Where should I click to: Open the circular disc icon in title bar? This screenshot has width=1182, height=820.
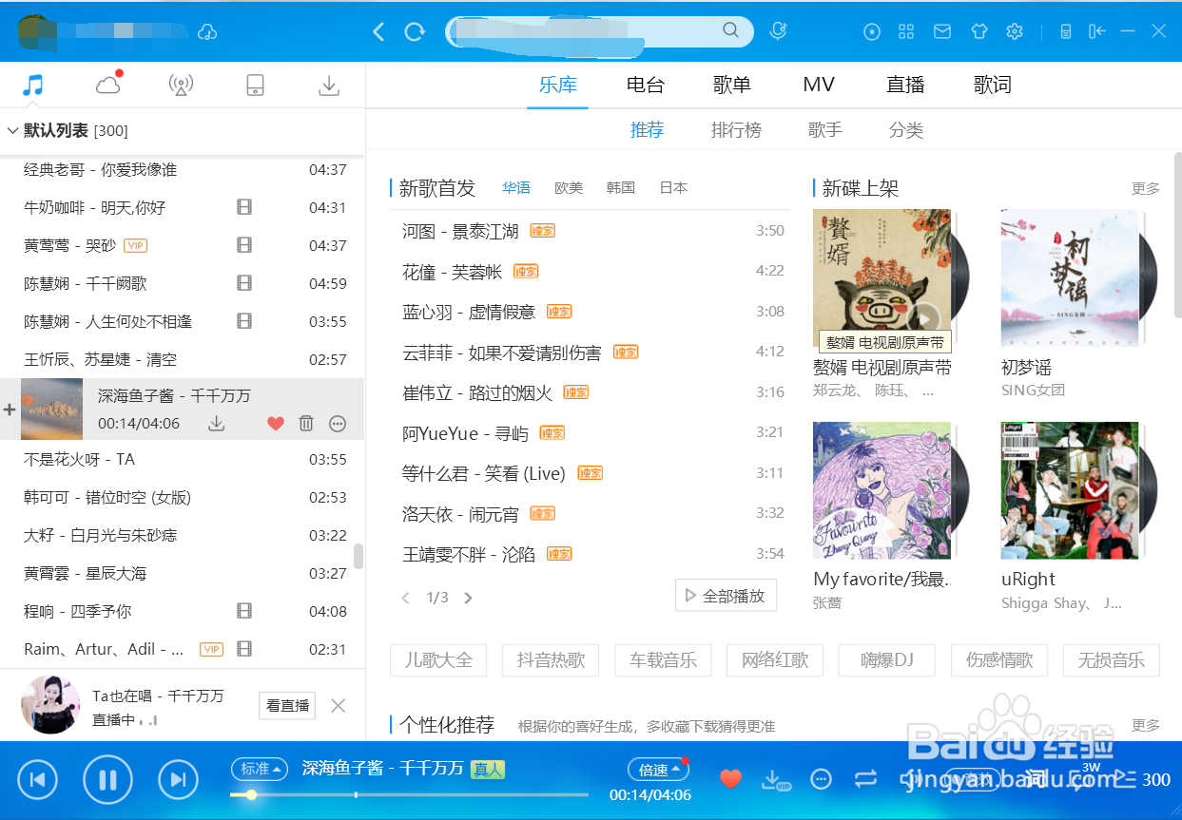point(872,32)
